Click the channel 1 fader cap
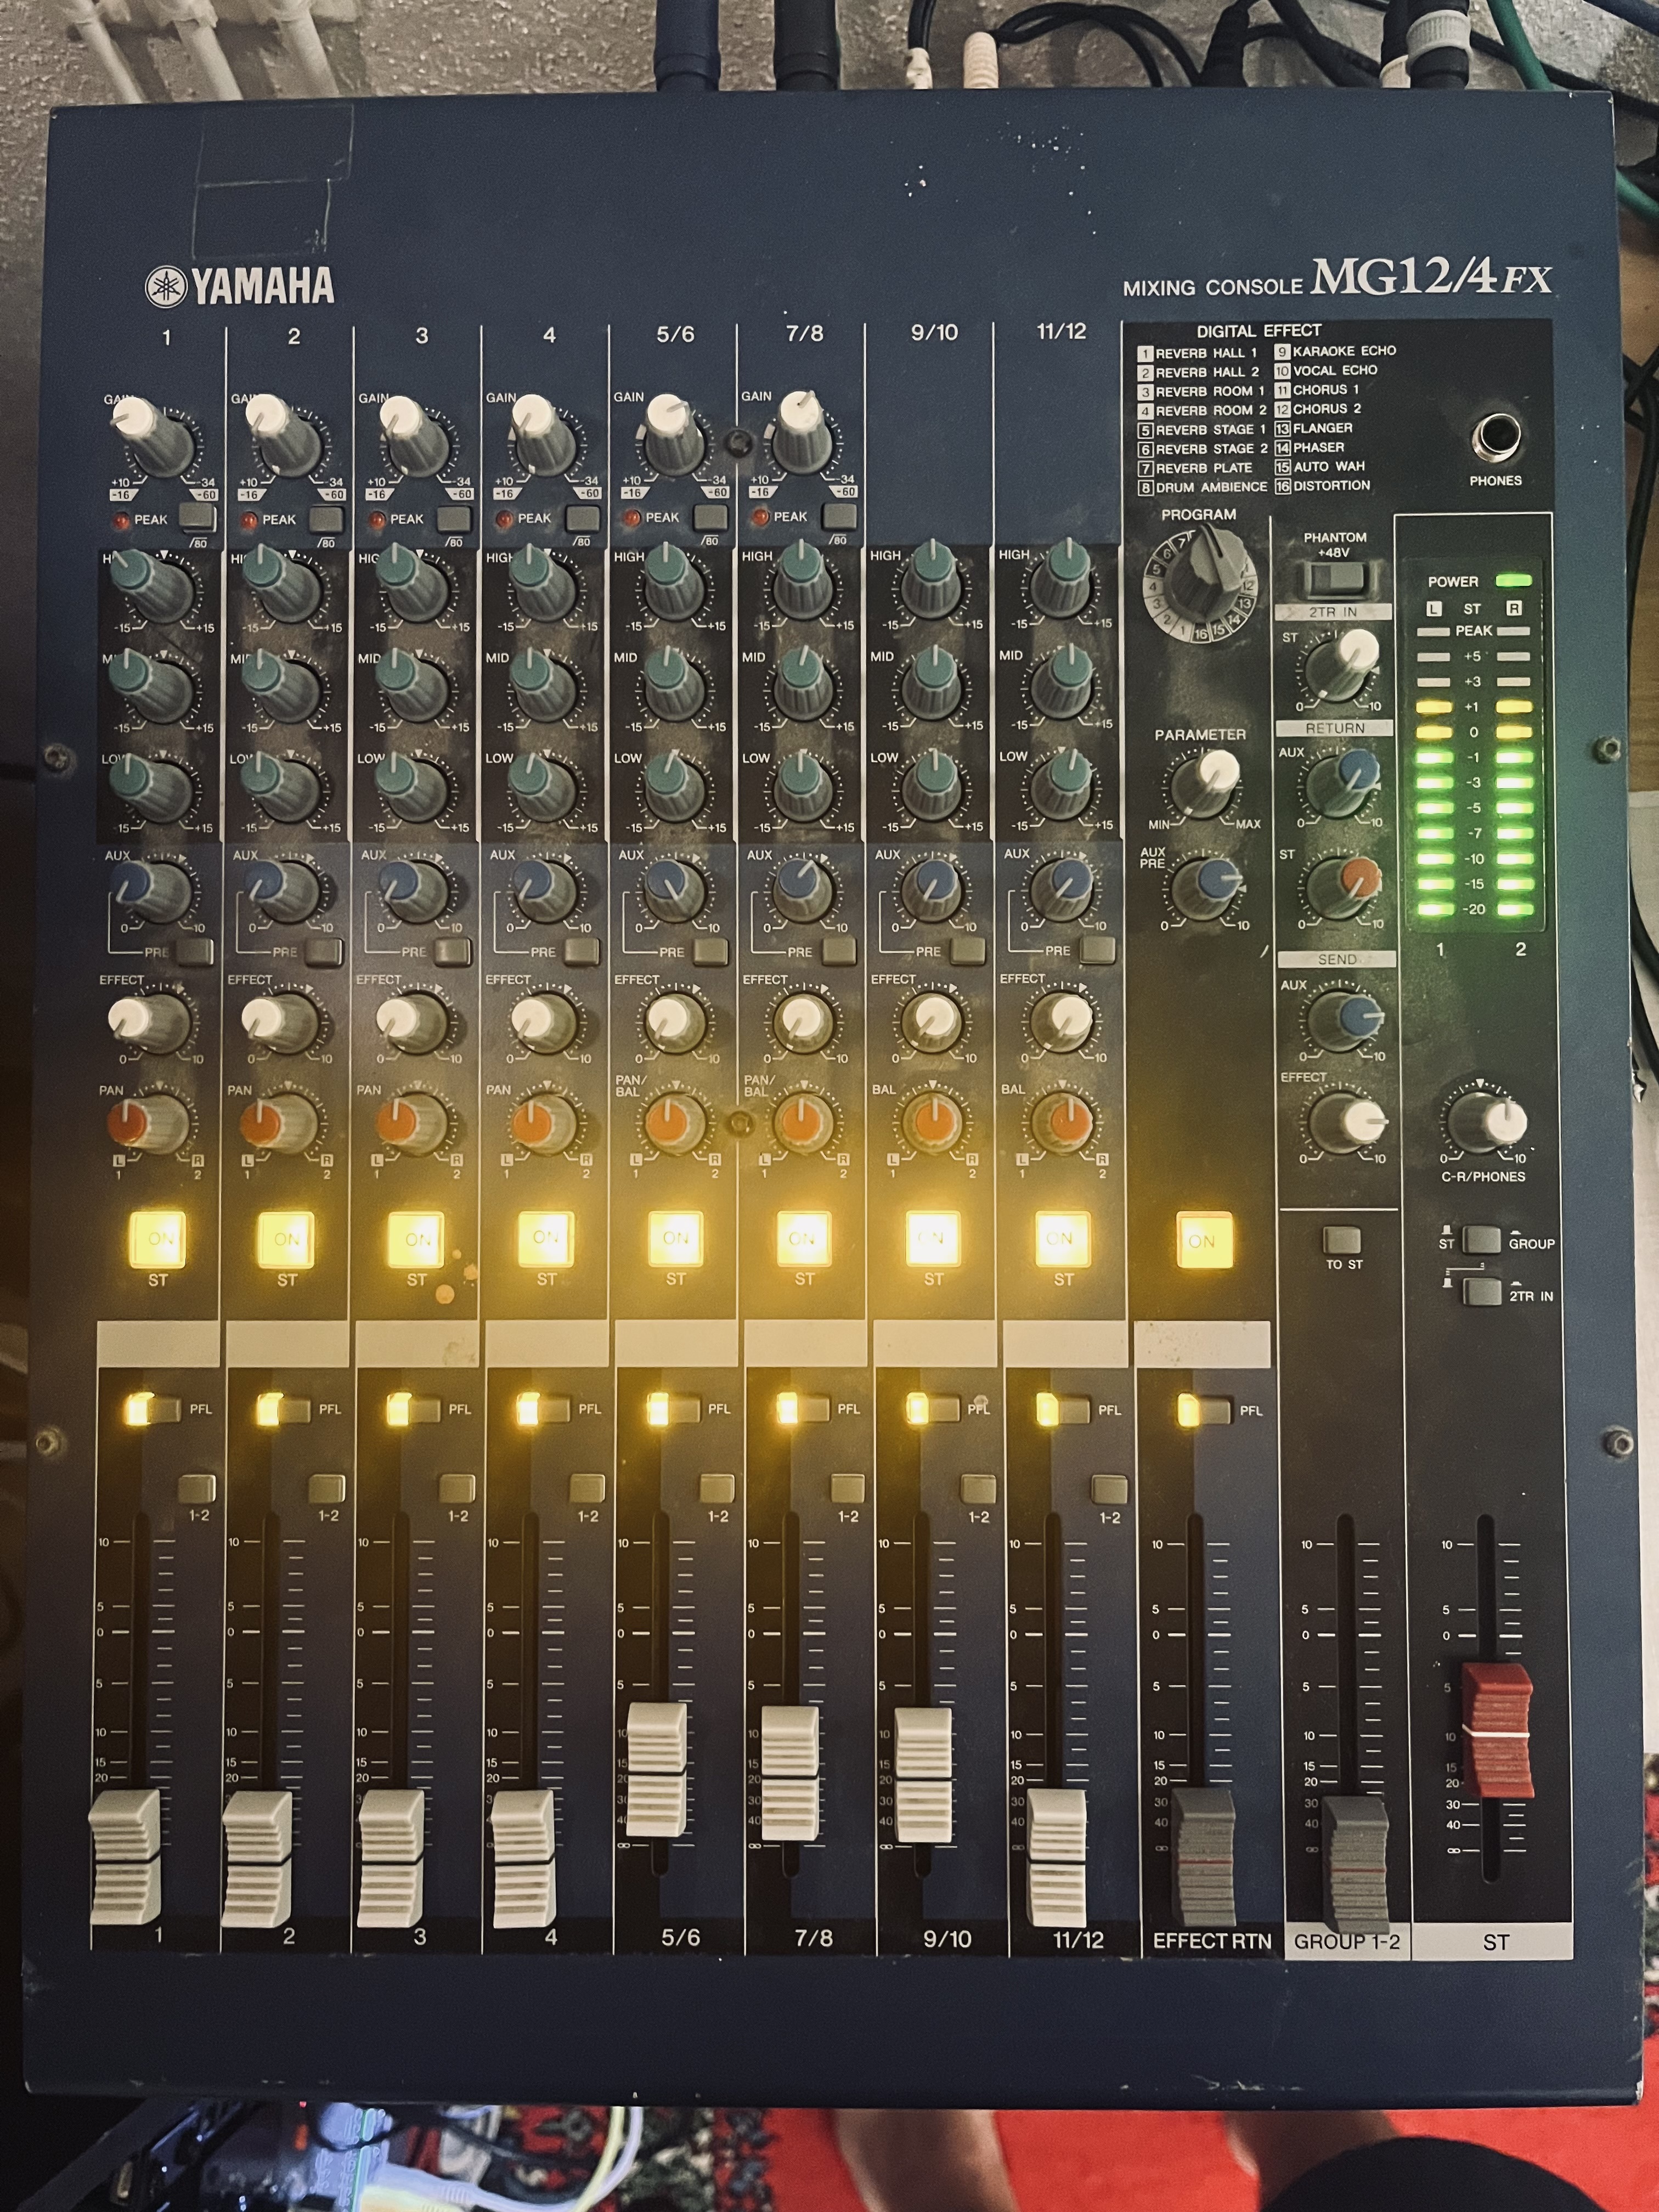The width and height of the screenshot is (1659, 2212). click(125, 1856)
